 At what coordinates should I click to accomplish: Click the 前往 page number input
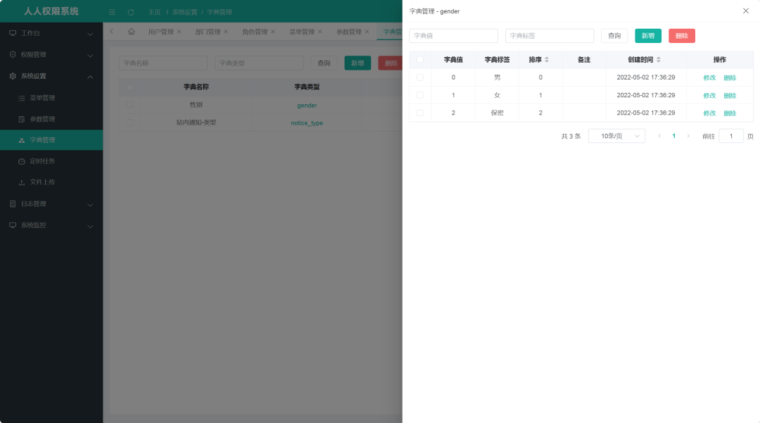(730, 135)
